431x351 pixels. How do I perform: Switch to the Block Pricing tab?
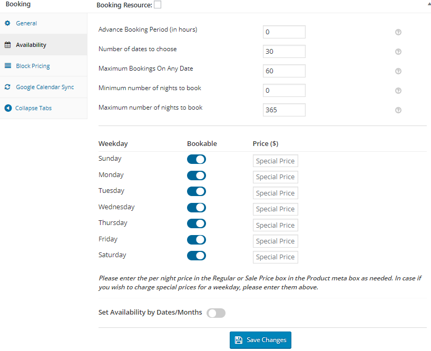pyautogui.click(x=33, y=66)
